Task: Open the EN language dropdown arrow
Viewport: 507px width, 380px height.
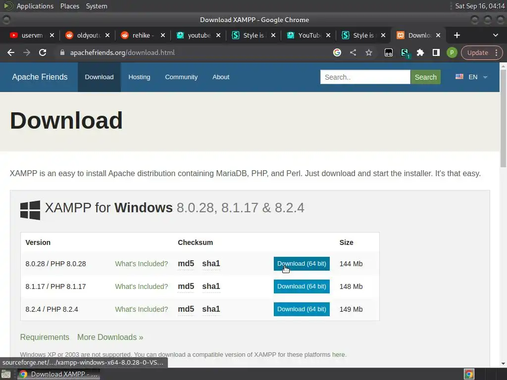Action: point(485,77)
